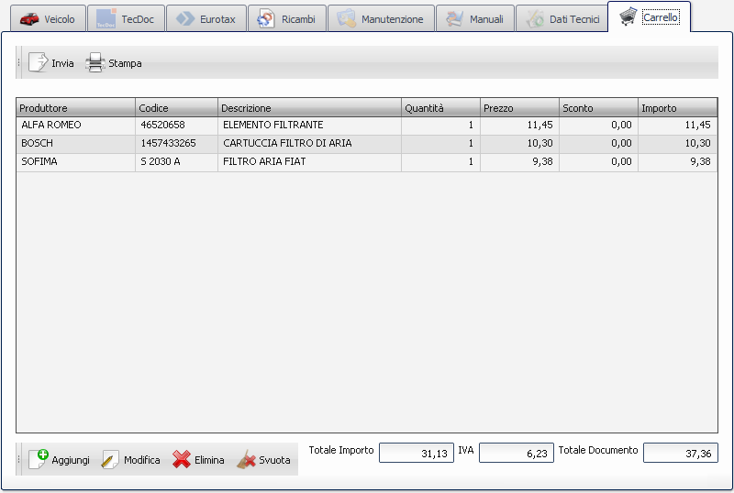
Task: Sort by Produttore column header
Action: (x=76, y=107)
